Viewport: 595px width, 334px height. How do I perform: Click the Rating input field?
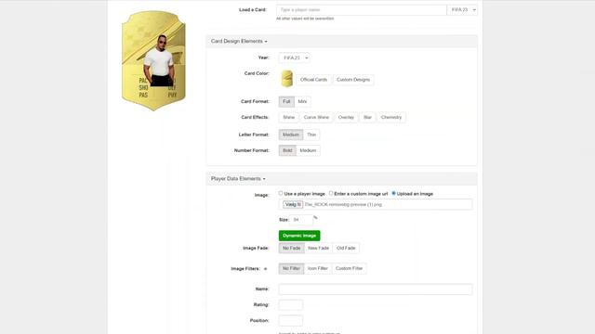point(291,305)
